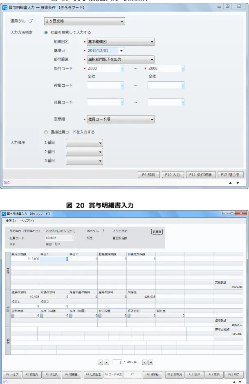Viewport: 249px width, 384px height.
Task: Click the F10 入力 button
Action: [173, 175]
